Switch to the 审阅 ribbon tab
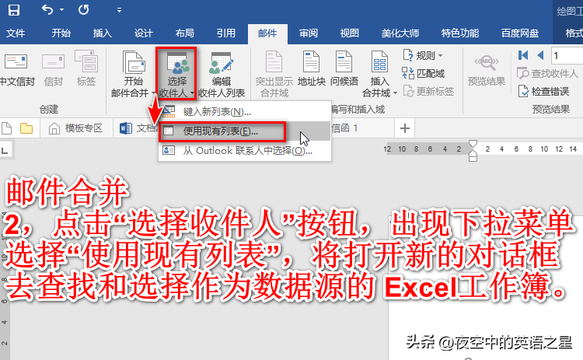This screenshot has width=583, height=360. 309,33
